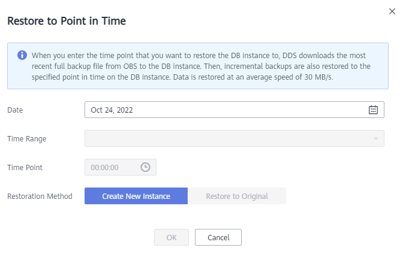The width and height of the screenshot is (400, 257).
Task: Close the Restore to Point in Time dialog
Action: [392, 11]
